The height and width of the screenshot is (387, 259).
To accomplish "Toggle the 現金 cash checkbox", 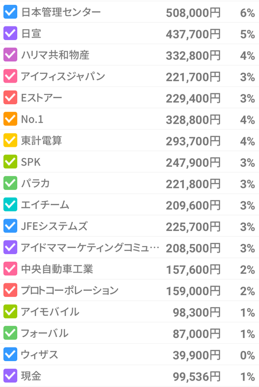I will click(10, 376).
